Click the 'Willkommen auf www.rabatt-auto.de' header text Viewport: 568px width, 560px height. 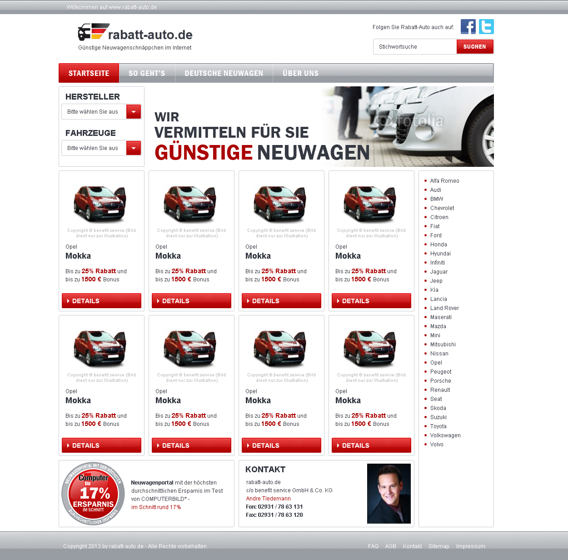tap(112, 7)
